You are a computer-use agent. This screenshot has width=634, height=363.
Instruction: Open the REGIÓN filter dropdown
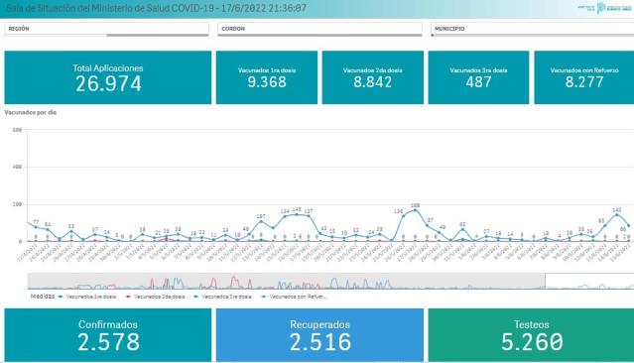[106, 29]
